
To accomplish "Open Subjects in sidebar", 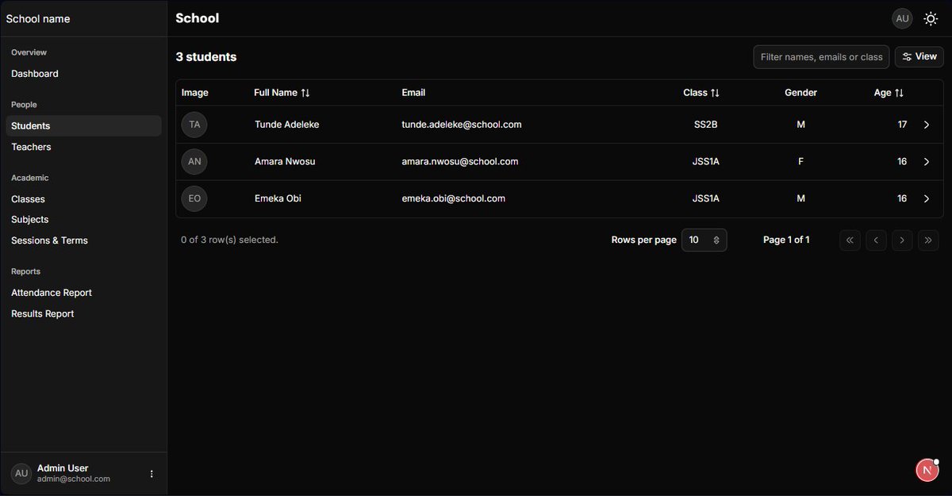I will (83, 220).
